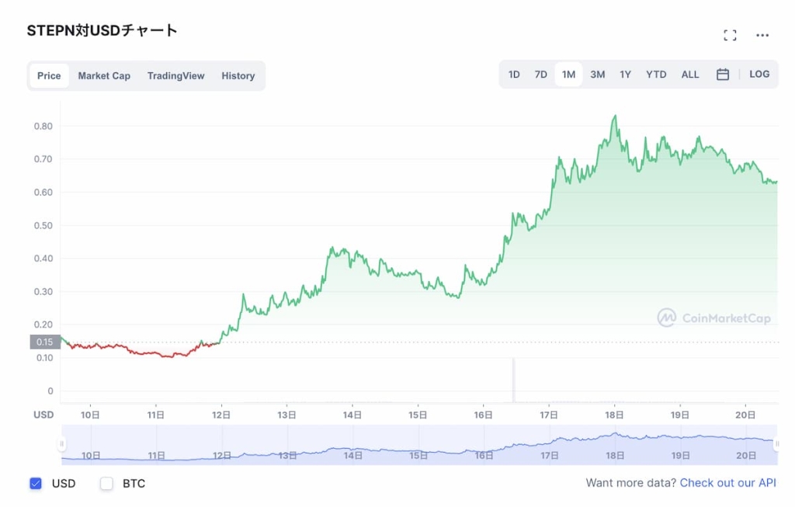Image resolution: width=795 pixels, height=507 pixels.
Task: Click the fullscreen expand icon
Action: 730,35
